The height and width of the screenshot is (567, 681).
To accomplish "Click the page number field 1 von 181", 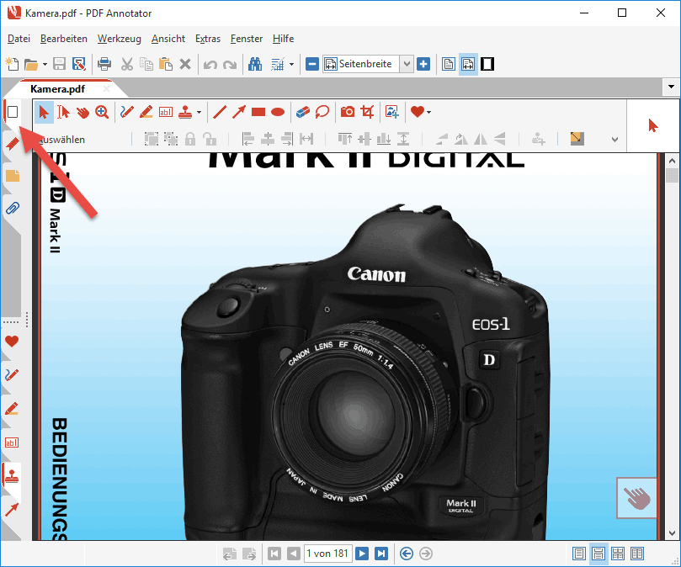I will click(x=328, y=554).
